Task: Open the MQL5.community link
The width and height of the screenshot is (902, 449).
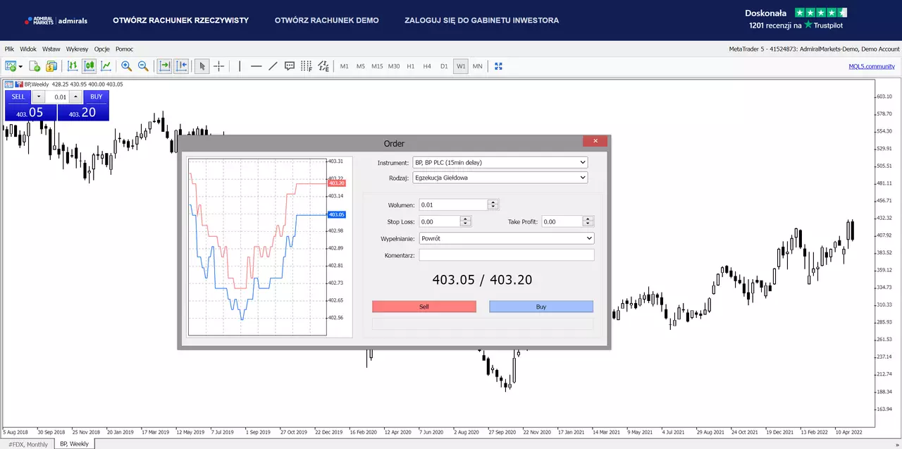Action: pyautogui.click(x=872, y=66)
